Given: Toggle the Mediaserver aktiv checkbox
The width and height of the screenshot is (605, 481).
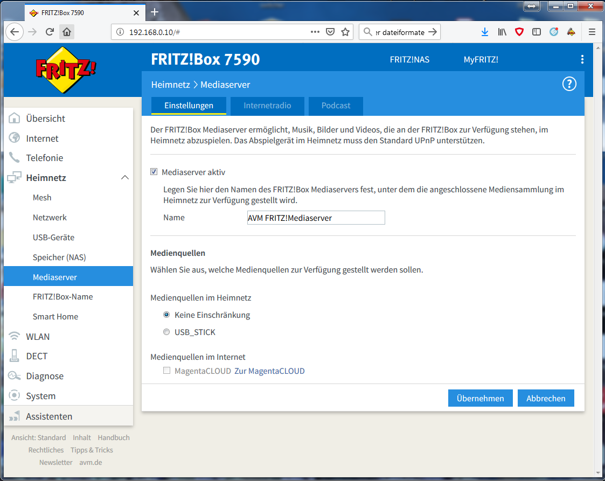Looking at the screenshot, I should coord(154,172).
